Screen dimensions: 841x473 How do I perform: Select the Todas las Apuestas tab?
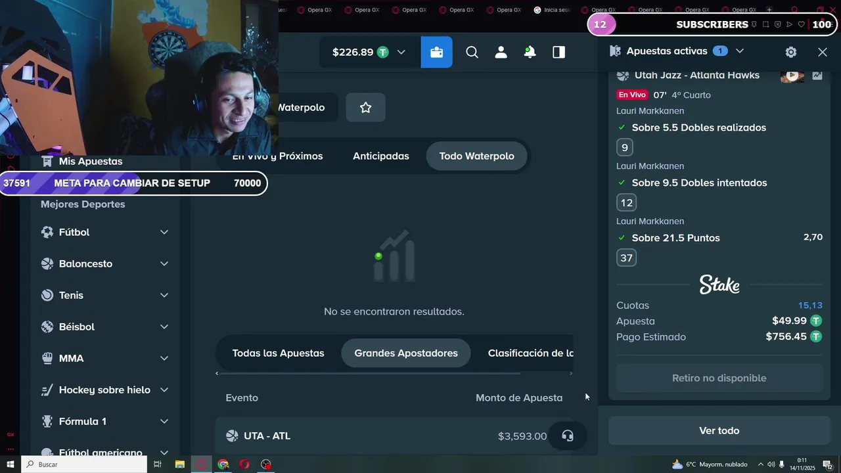point(278,353)
